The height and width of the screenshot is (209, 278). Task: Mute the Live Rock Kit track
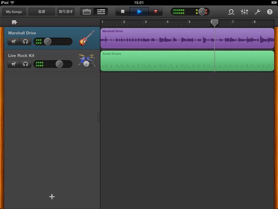click(x=13, y=64)
